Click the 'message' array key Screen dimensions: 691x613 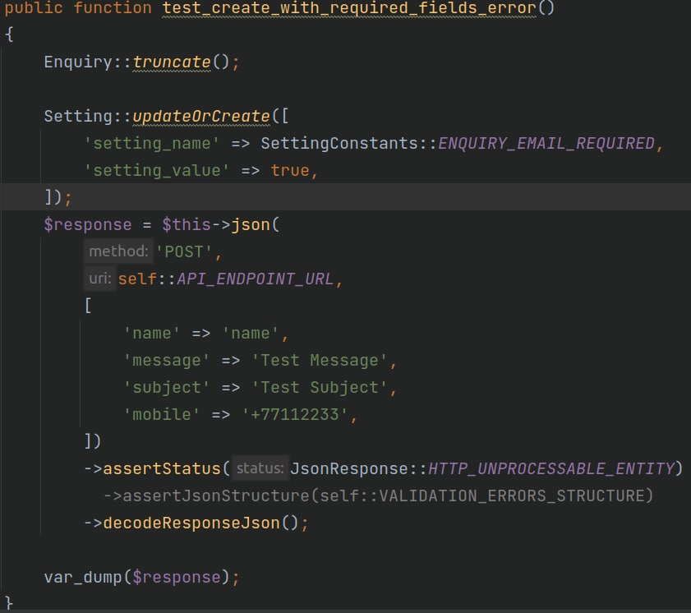click(x=167, y=361)
